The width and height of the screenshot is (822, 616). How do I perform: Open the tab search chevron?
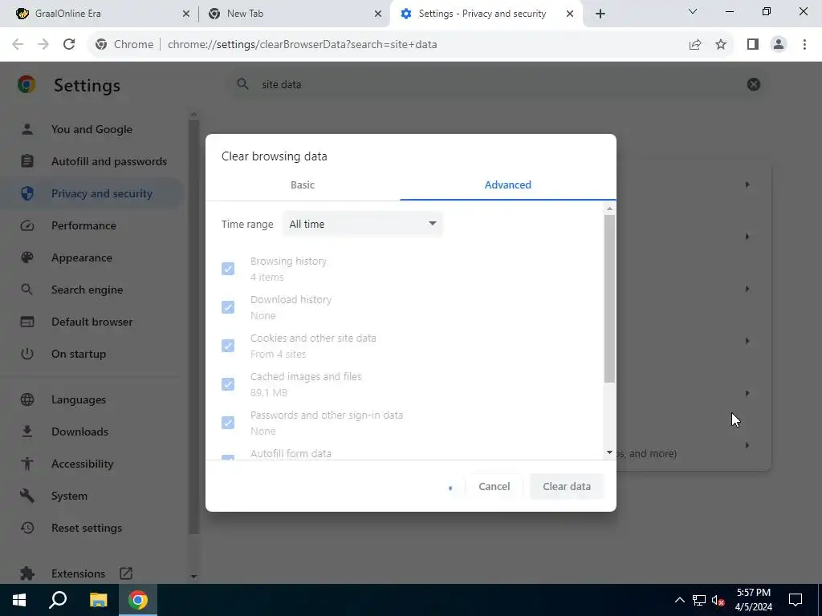click(x=693, y=11)
